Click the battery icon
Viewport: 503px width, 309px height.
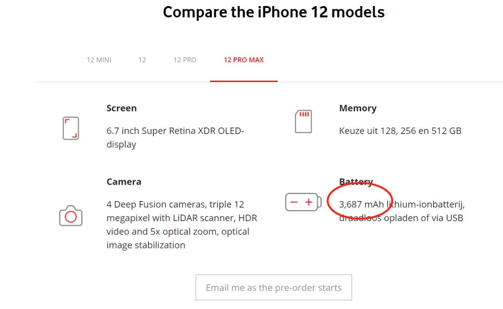pyautogui.click(x=303, y=202)
